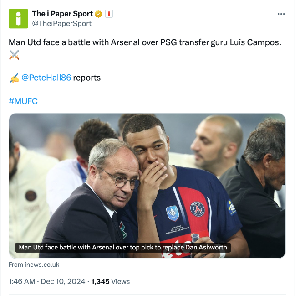This screenshot has width=295, height=296.
Task: Click the 1:46 AM time stamp
Action: tap(22, 281)
